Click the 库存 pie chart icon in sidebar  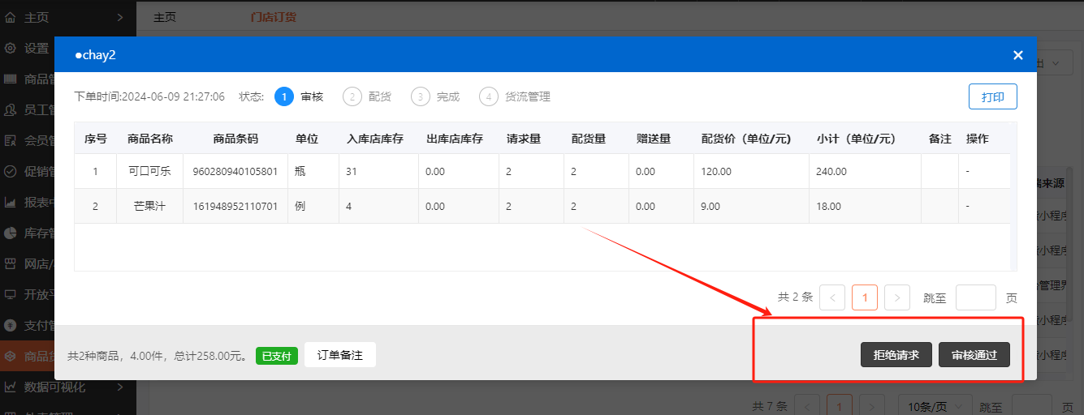point(11,233)
